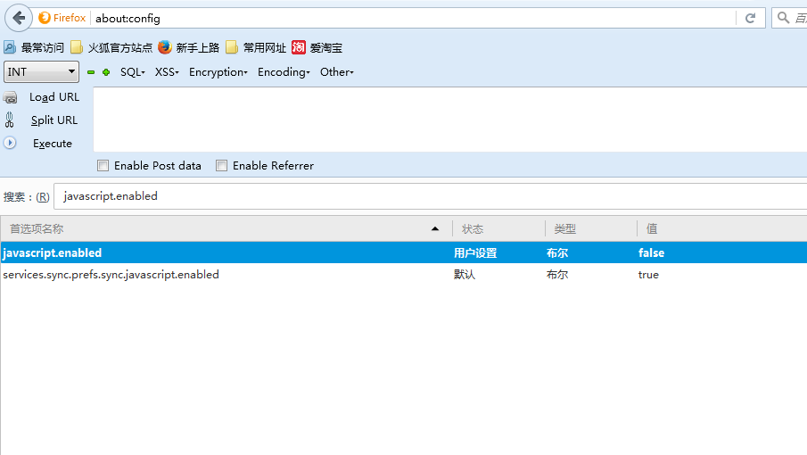Click the green minus icon in HackBar
Image resolution: width=807 pixels, height=455 pixels.
click(91, 72)
